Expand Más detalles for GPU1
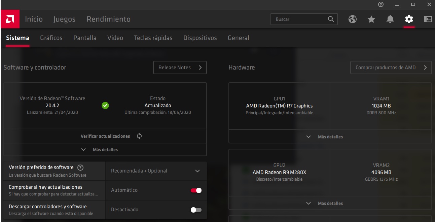The width and height of the screenshot is (435, 222). pyautogui.click(x=330, y=137)
